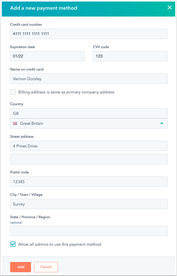Focus the credit card number field

coord(89,34)
